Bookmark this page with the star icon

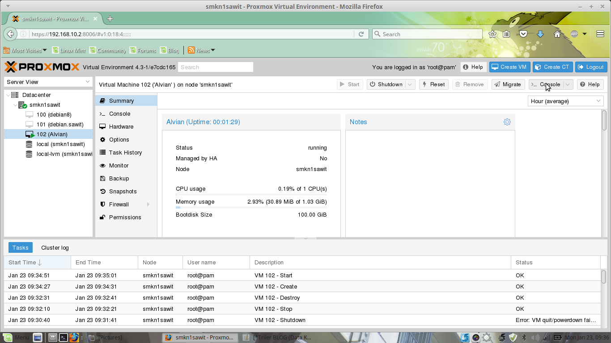492,34
